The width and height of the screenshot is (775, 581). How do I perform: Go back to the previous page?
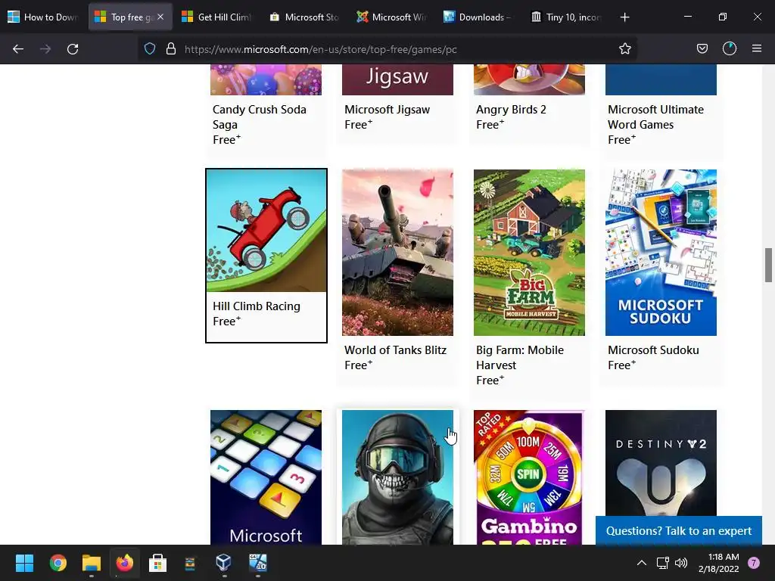click(18, 49)
